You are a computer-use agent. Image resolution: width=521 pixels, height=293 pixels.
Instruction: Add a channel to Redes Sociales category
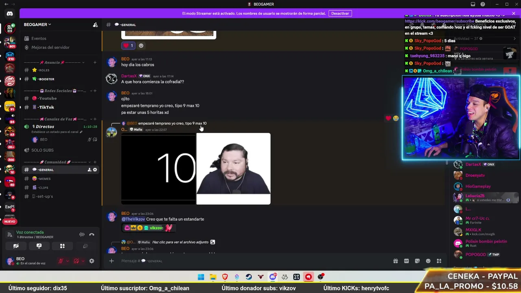(x=95, y=91)
